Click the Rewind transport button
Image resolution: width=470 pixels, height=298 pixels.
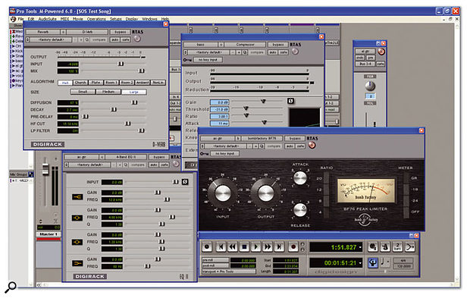(233, 247)
